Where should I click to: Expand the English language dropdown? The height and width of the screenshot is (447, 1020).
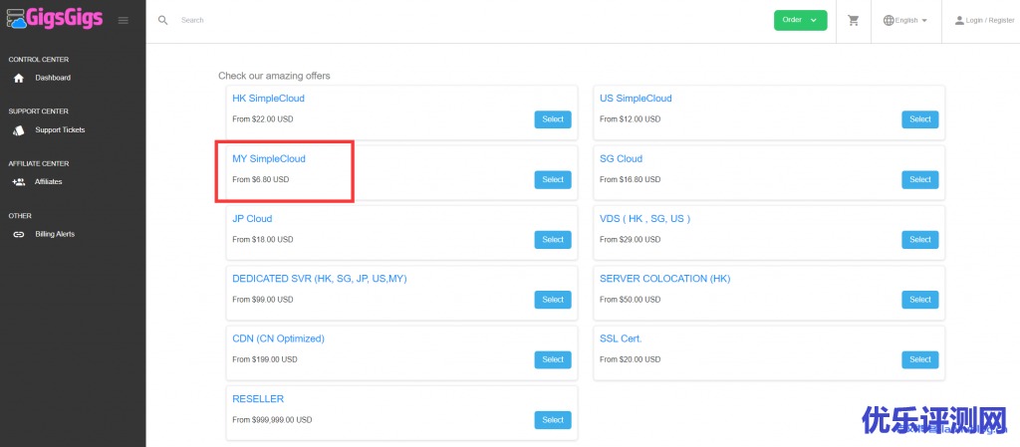(x=904, y=20)
